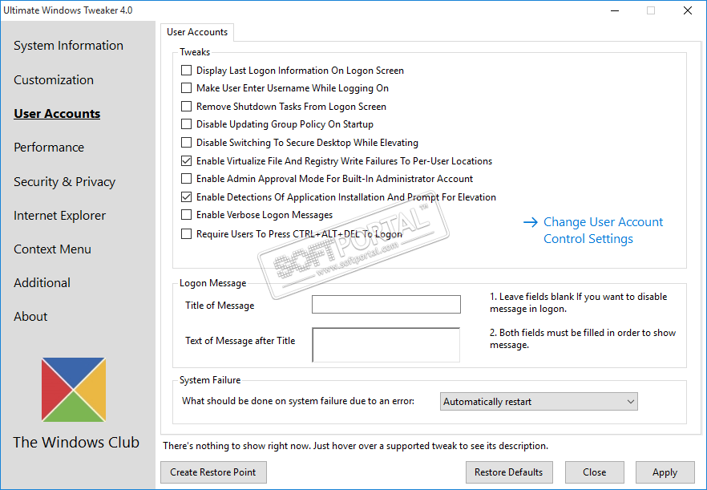
Task: Open the system failure action dropdown
Action: click(x=539, y=402)
